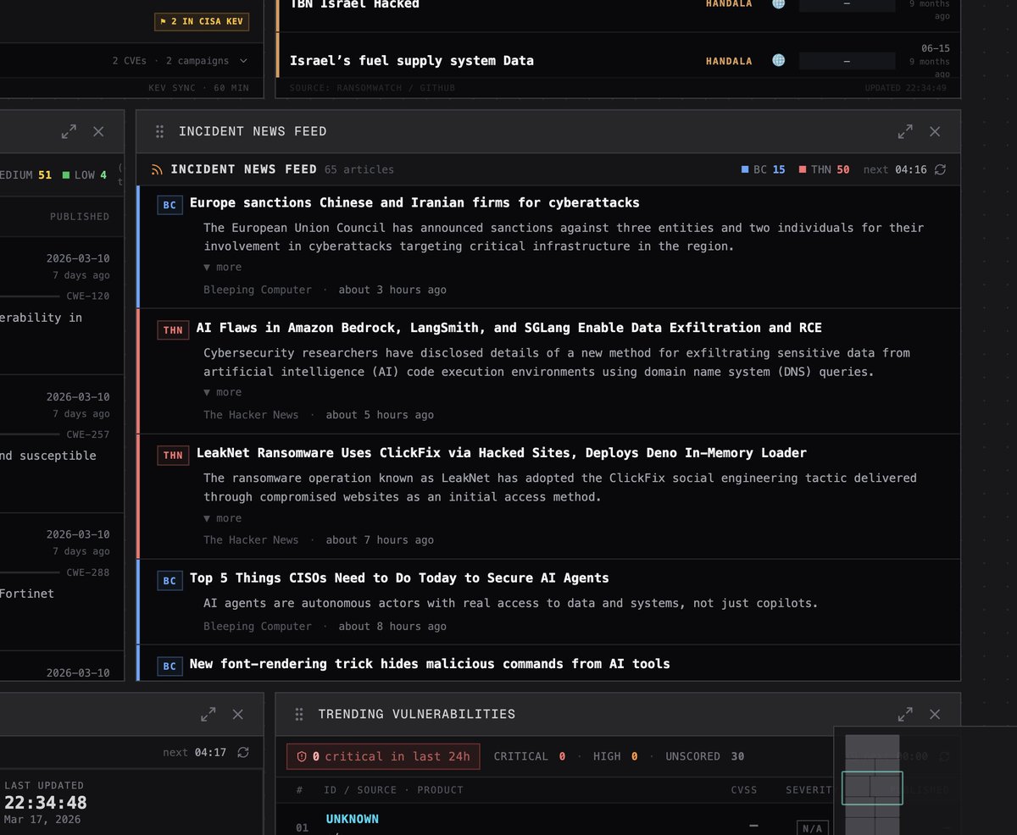
Task: Expand the Incident News Feed panel to fullscreen
Action: [905, 131]
